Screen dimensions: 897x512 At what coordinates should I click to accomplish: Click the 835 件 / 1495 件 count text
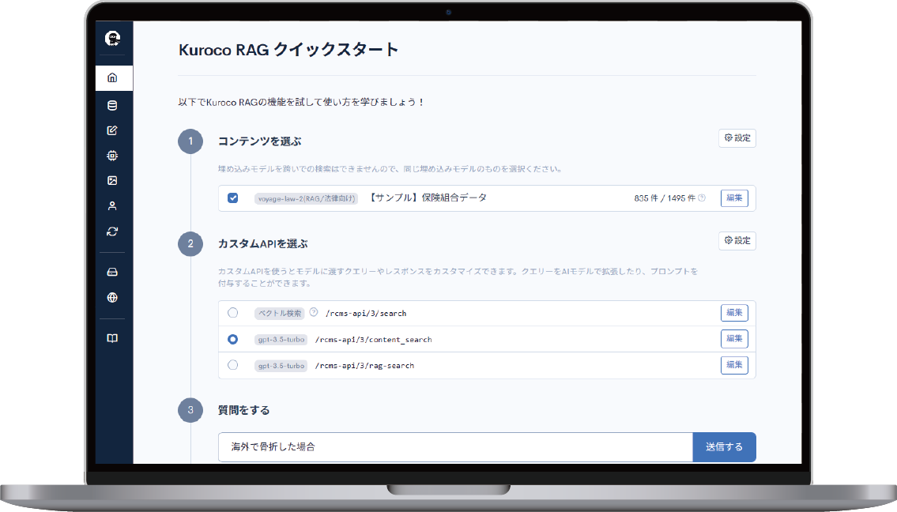point(665,198)
